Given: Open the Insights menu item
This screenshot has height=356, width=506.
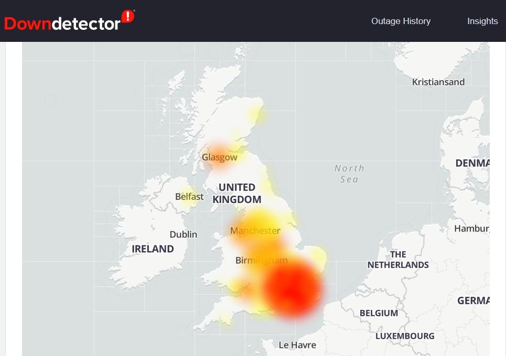Looking at the screenshot, I should coord(482,21).
